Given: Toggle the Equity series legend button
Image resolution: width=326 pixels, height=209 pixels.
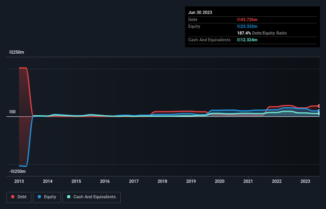Looking at the screenshot, I should (x=47, y=197).
